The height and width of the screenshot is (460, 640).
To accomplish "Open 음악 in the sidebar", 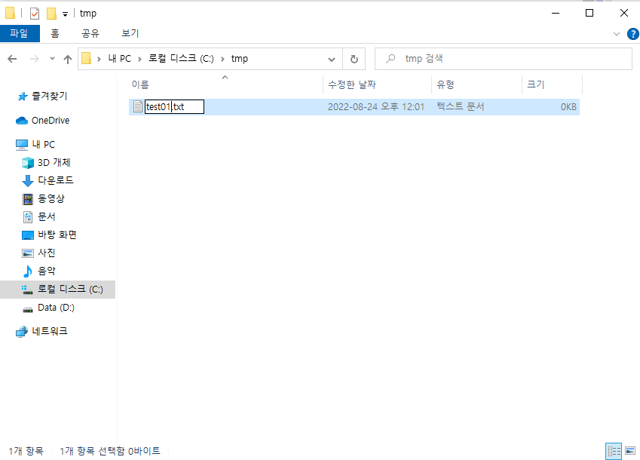I will point(46,271).
